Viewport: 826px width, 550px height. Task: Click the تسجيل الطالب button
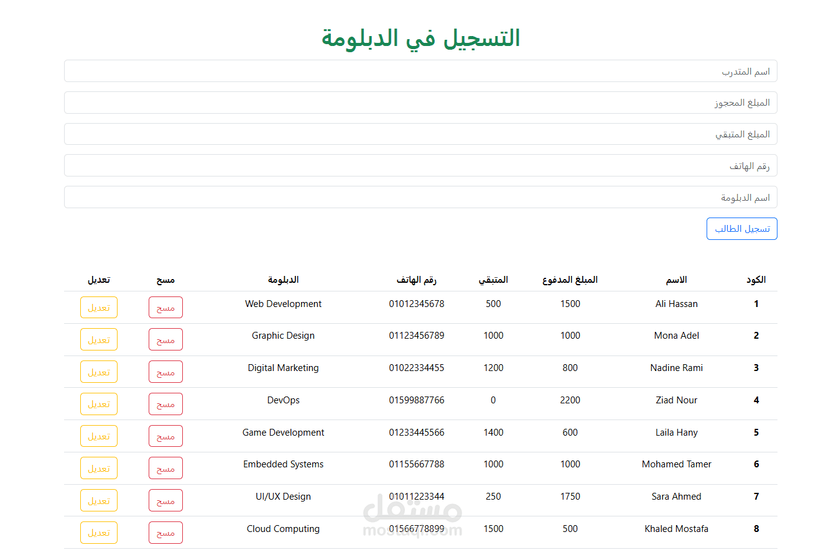pyautogui.click(x=742, y=229)
